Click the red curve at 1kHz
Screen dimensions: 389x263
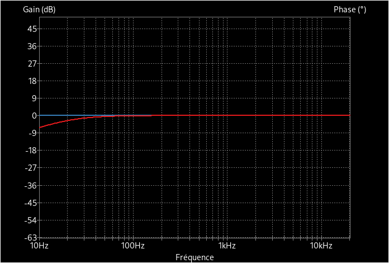click(226, 115)
